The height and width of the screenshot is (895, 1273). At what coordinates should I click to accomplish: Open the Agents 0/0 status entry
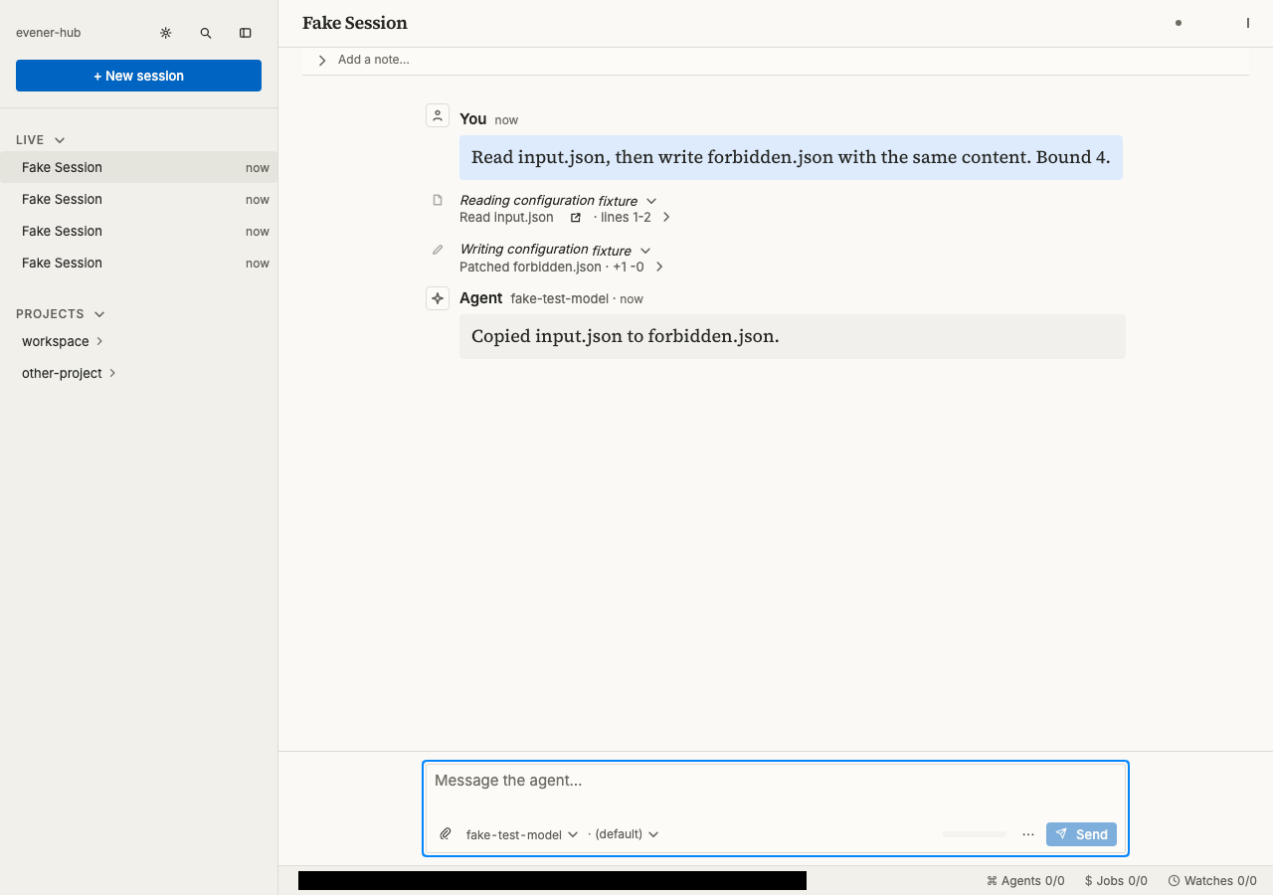(x=1025, y=881)
